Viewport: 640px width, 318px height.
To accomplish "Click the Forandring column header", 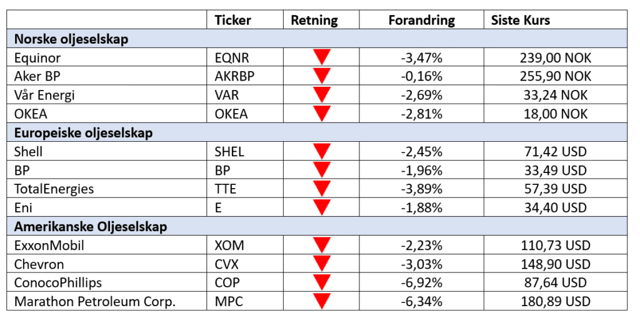I will 421,20.
